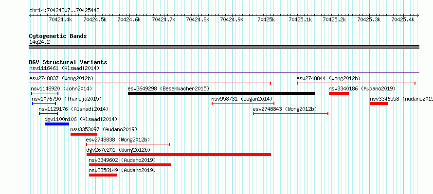Select the nsv1129176 (Alsmadi2014) label
433x194 pixels.
pos(73,109)
